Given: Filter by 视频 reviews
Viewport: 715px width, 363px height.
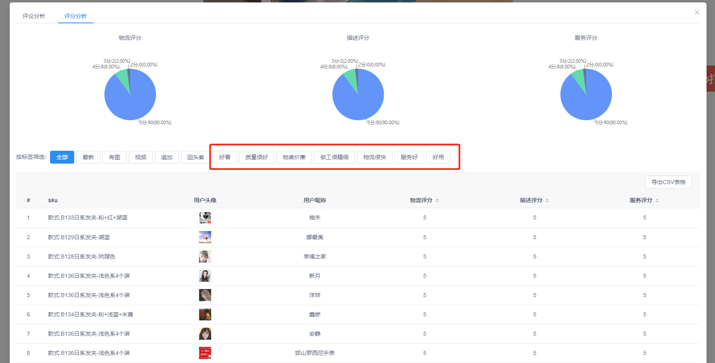Looking at the screenshot, I should coord(141,157).
